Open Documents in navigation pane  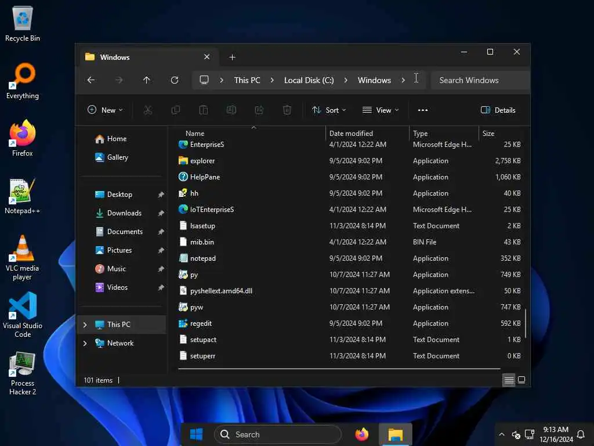124,232
